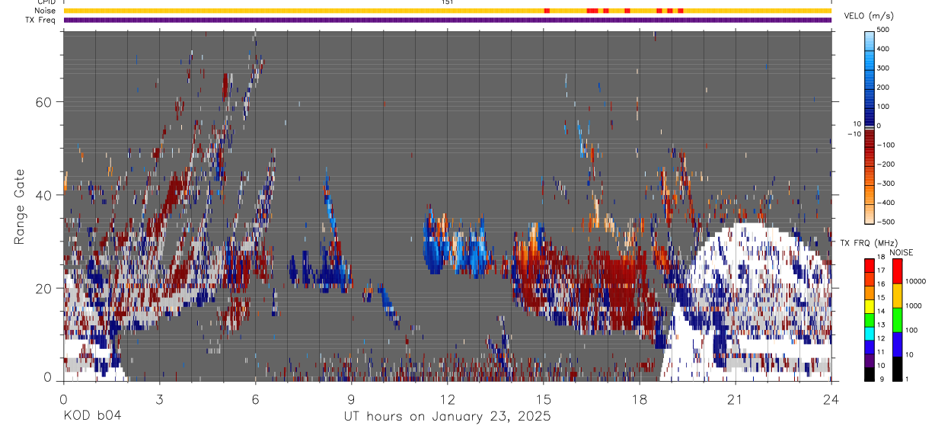Screen dimensions: 935x432
Task: Click the 18 tick on UT hours axis
Action: 639,398
